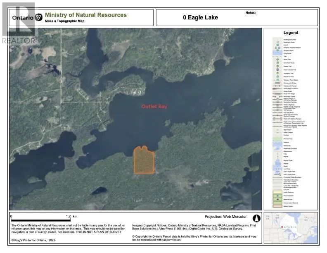Click the King's Printer for Ontario 2026 copyright

(x=33, y=240)
